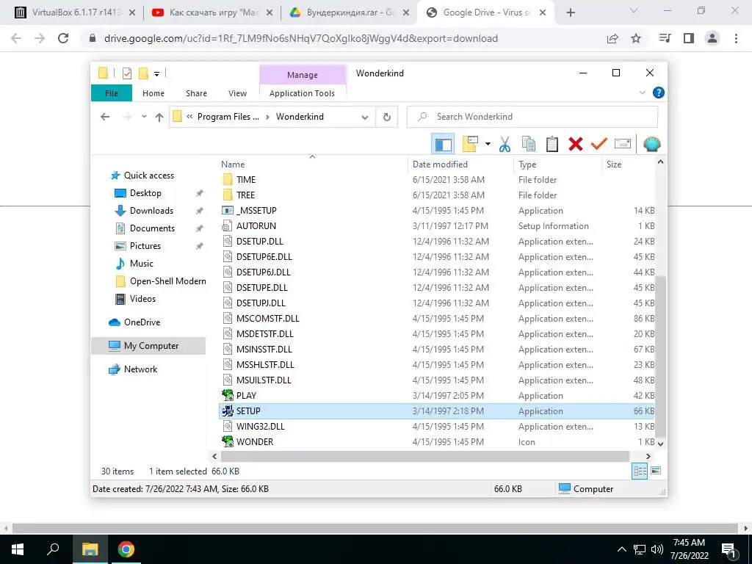Refresh the Wonderkind folder view
The image size is (752, 564).
(x=386, y=117)
